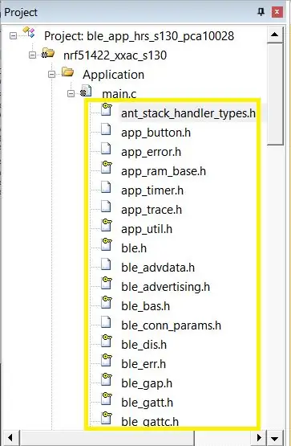The width and height of the screenshot is (291, 446).
Task: Open app_ram_base.h header entry
Action: (164, 171)
